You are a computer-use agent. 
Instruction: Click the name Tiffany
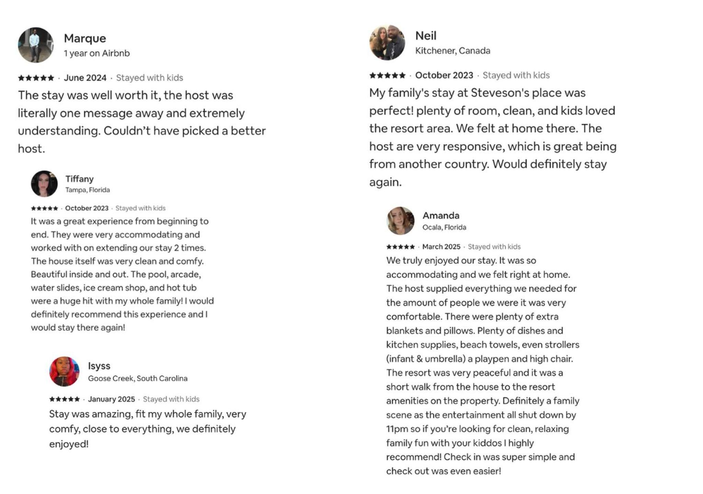click(79, 179)
